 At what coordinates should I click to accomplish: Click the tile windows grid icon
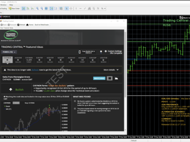coord(46,9)
